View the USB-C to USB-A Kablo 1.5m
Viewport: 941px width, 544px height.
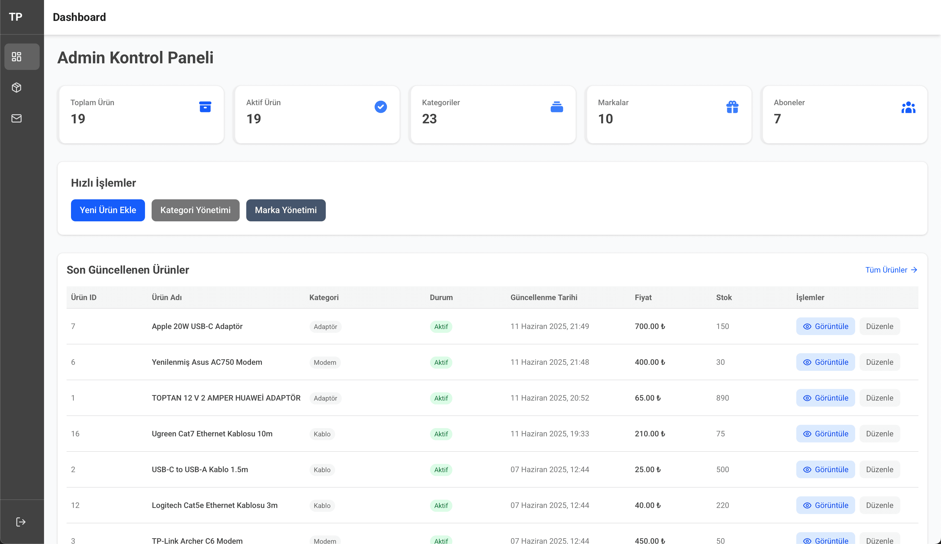(x=825, y=470)
